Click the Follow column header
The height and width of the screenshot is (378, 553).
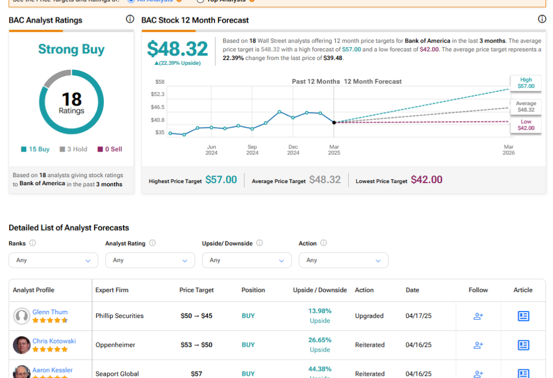click(x=478, y=290)
